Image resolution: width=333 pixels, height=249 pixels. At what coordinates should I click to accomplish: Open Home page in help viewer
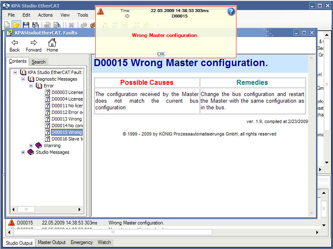pyautogui.click(x=52, y=45)
